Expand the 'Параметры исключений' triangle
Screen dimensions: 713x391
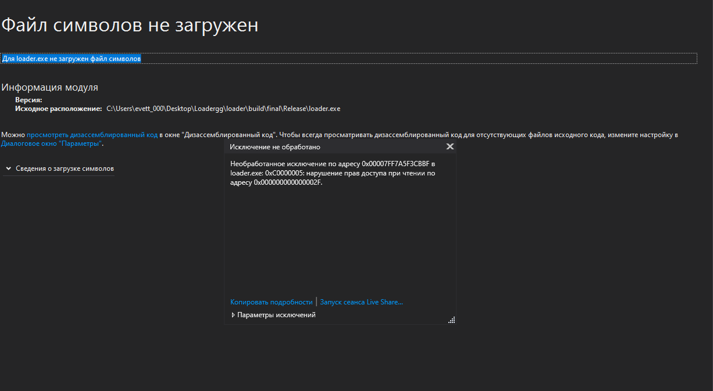click(x=233, y=315)
